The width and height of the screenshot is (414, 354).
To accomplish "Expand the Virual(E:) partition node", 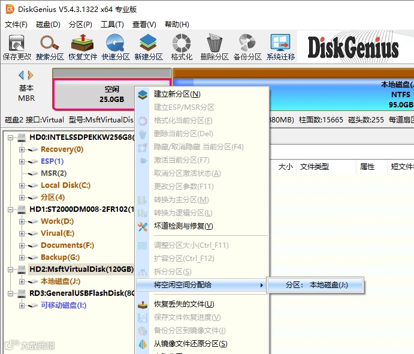I will point(22,234).
